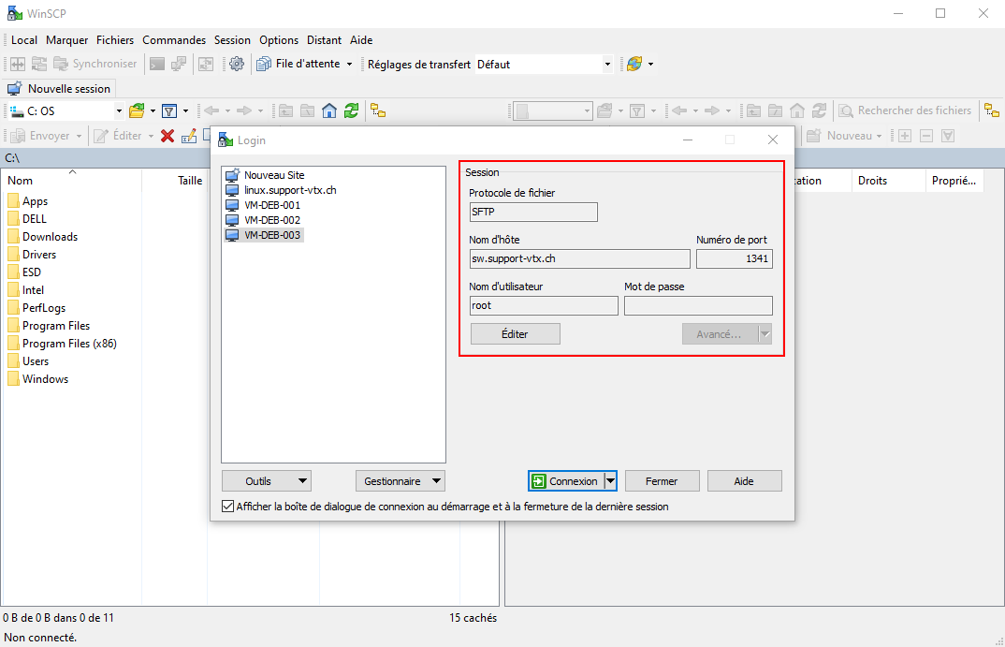Screen dimensions: 1005x647
Task: Open the C: OS drive dropdown
Action: 119,110
